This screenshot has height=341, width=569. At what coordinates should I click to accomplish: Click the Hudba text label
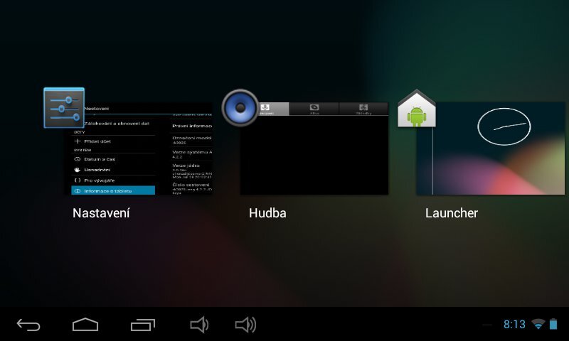tap(267, 213)
